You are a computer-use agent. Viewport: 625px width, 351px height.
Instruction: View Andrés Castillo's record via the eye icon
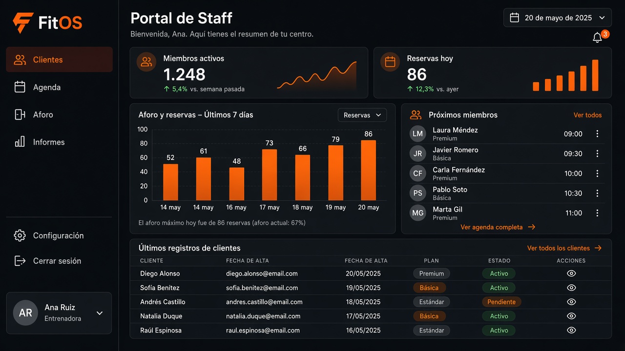[x=571, y=302]
